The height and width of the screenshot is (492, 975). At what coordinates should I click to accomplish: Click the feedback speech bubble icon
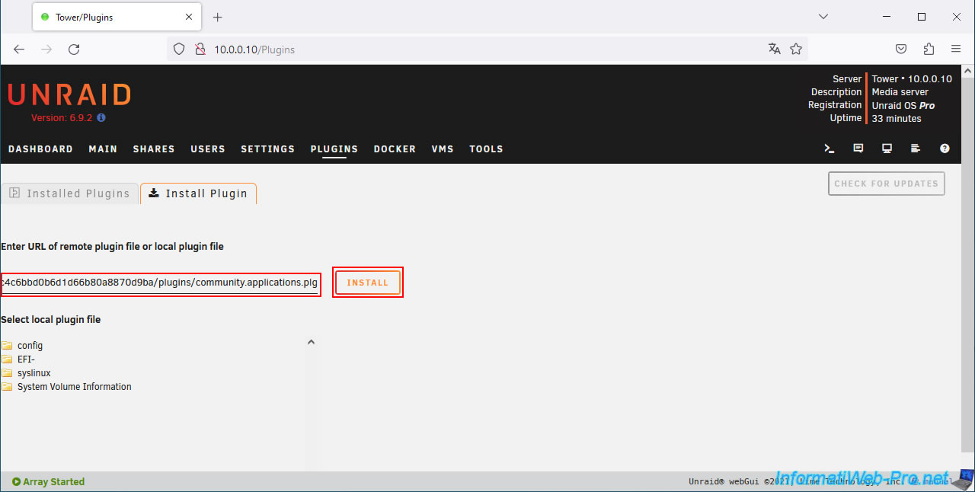tap(858, 149)
